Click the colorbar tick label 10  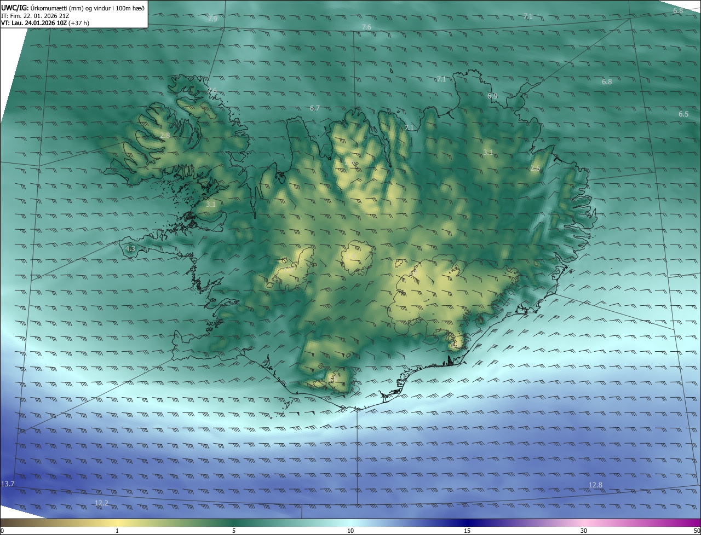click(350, 531)
